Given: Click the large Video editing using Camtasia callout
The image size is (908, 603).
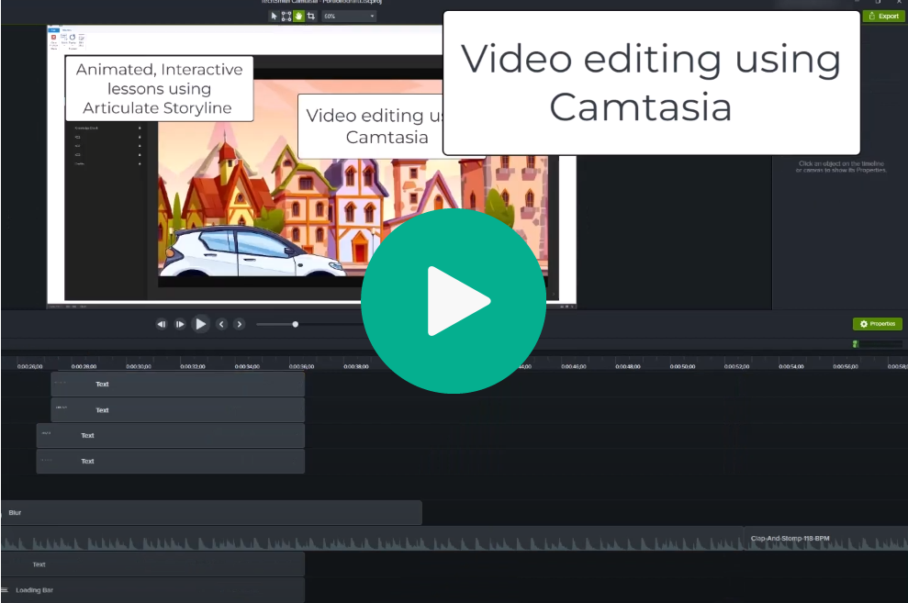Looking at the screenshot, I should [x=652, y=83].
